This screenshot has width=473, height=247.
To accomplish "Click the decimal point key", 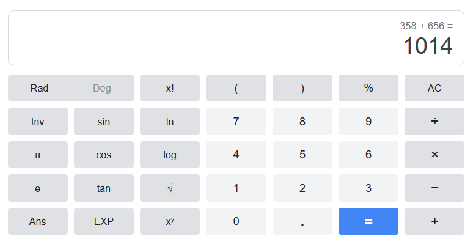I will click(302, 221).
